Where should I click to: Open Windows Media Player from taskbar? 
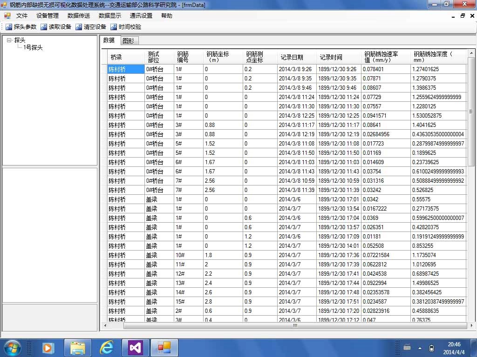click(x=48, y=347)
